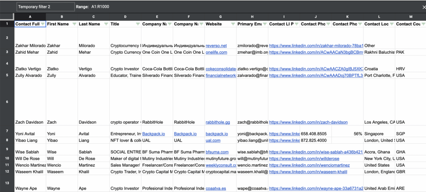Select cell 'Singapore' in location column
426x192 pixels.
point(379,131)
